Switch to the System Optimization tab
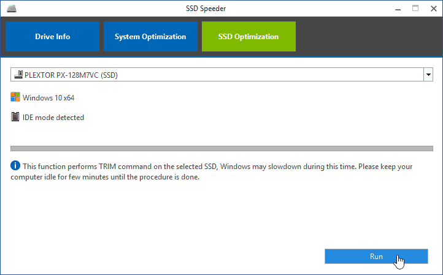This screenshot has width=443, height=275. (x=150, y=36)
